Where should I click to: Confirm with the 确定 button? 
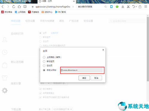pyautogui.click(x=84, y=78)
